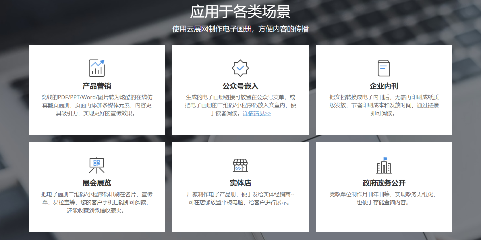
Task: Select the 公众号嵌入 card title
Action: click(x=240, y=86)
